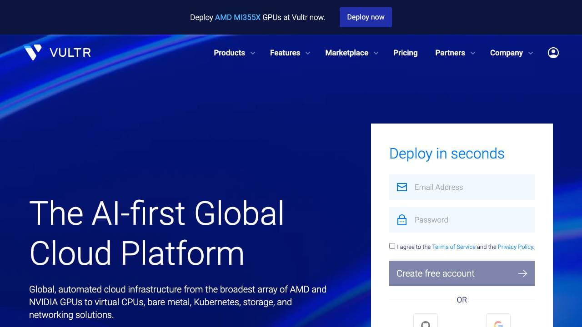
Task: Open the Terms of Service link
Action: click(x=453, y=247)
